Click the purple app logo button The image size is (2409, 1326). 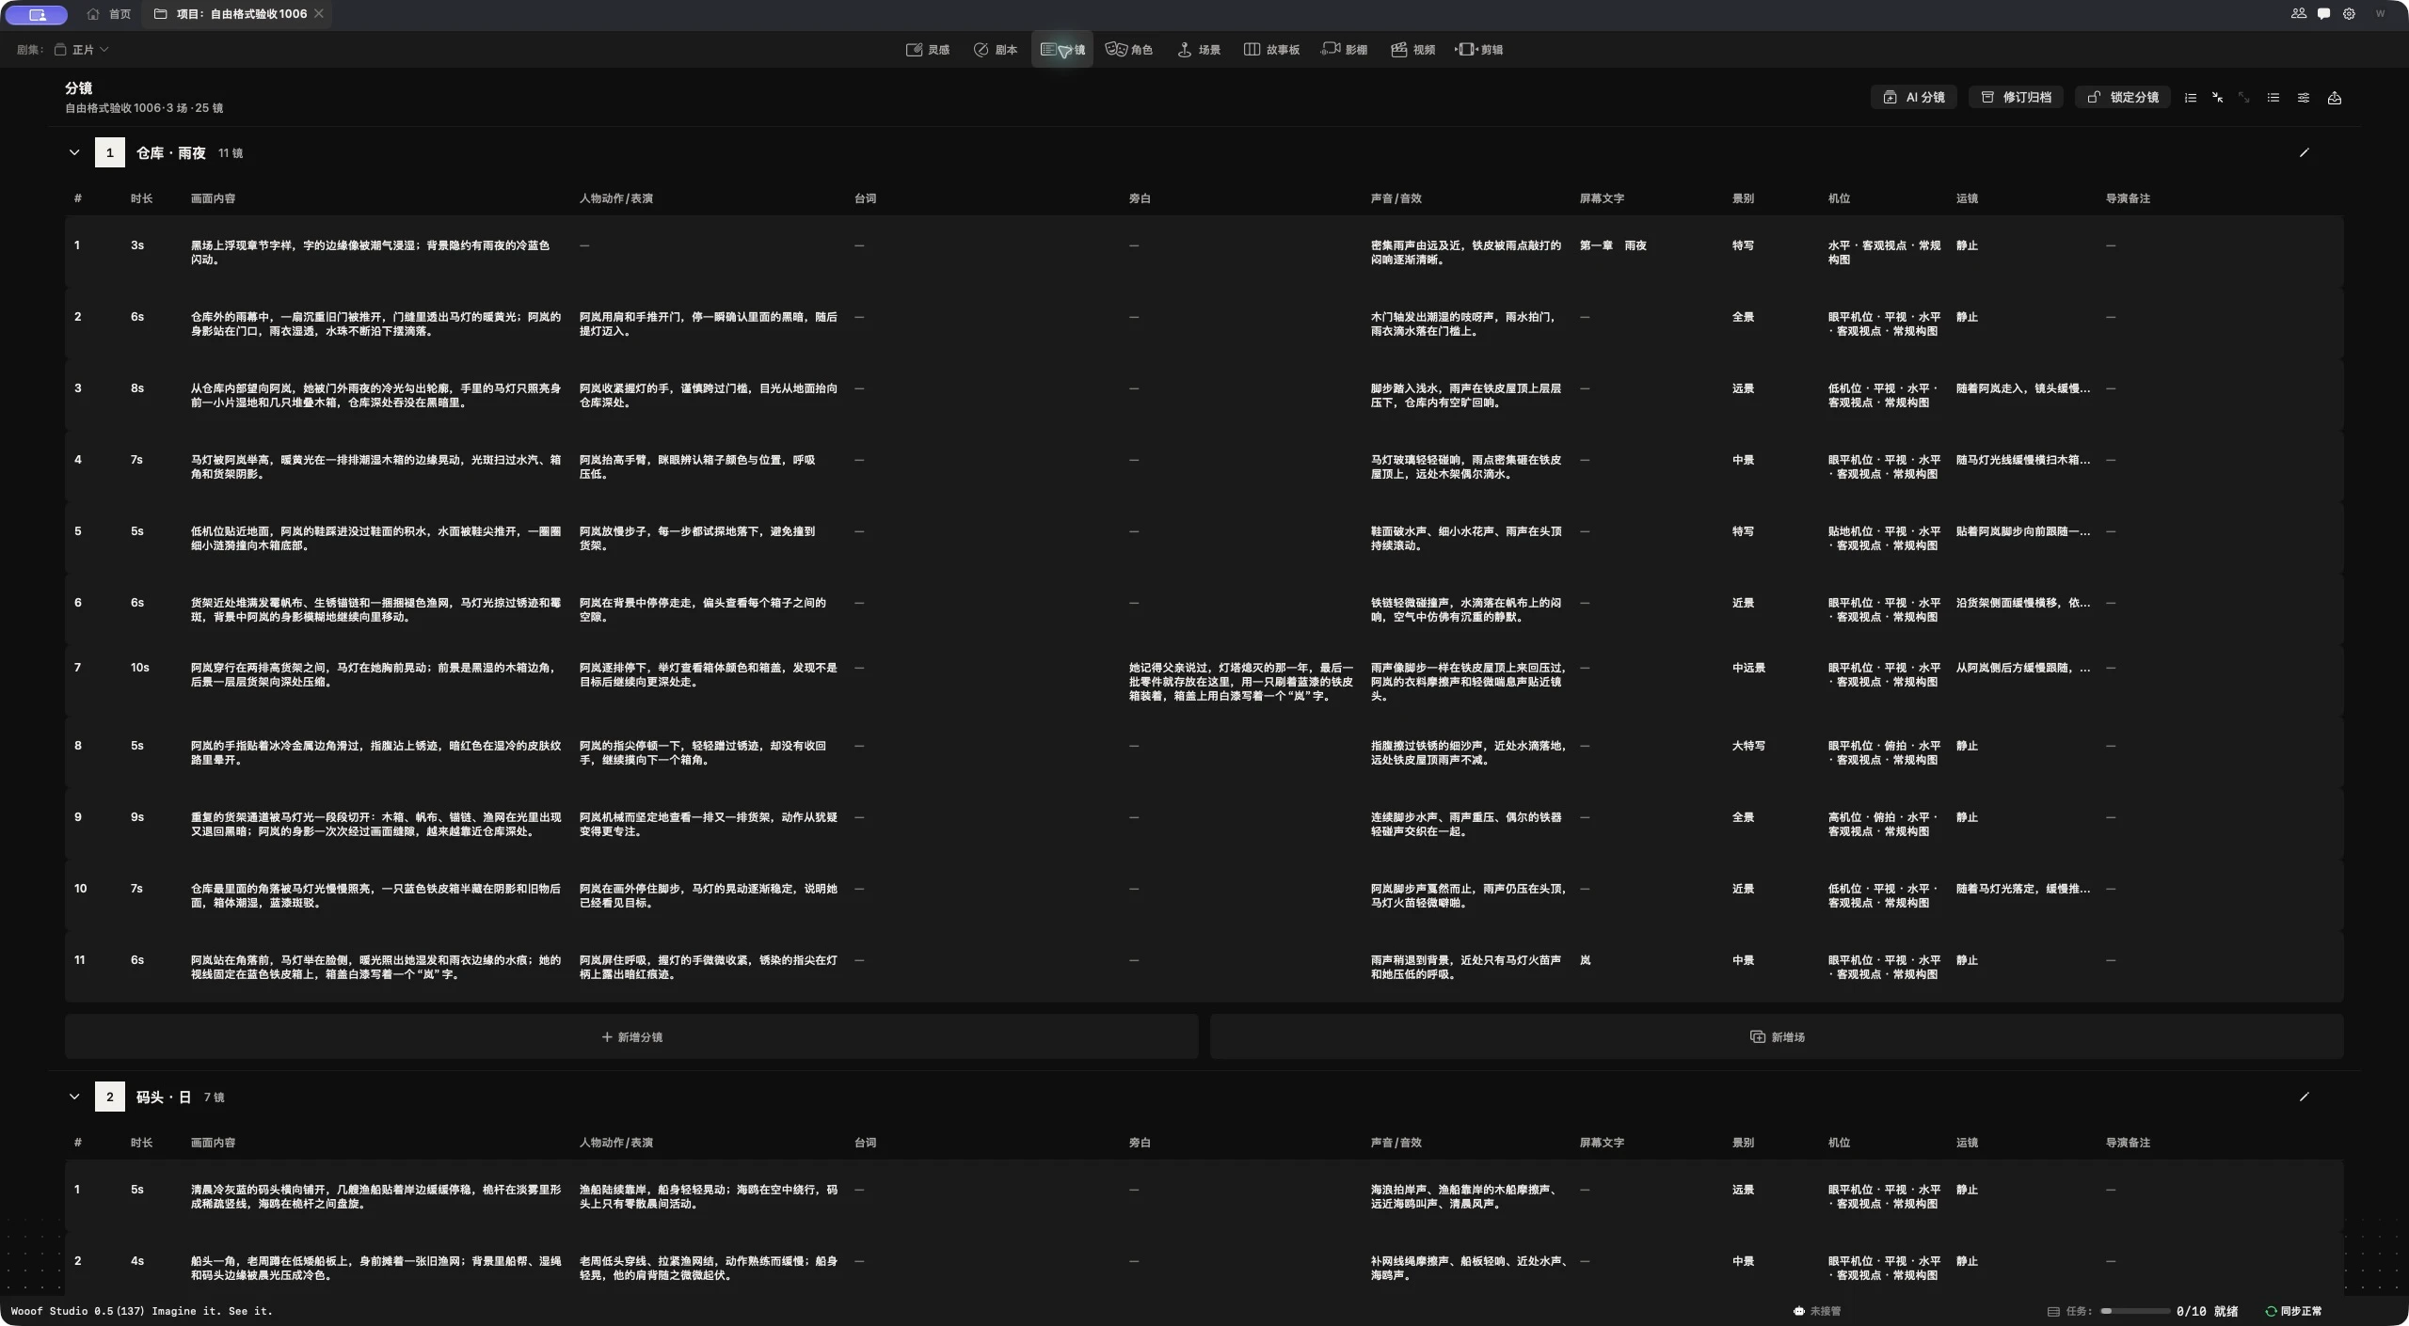(37, 15)
